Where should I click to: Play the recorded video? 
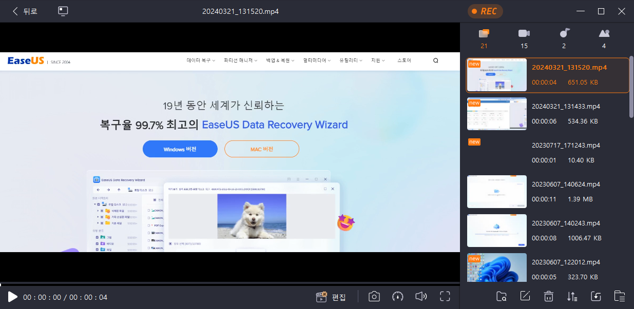tap(13, 297)
